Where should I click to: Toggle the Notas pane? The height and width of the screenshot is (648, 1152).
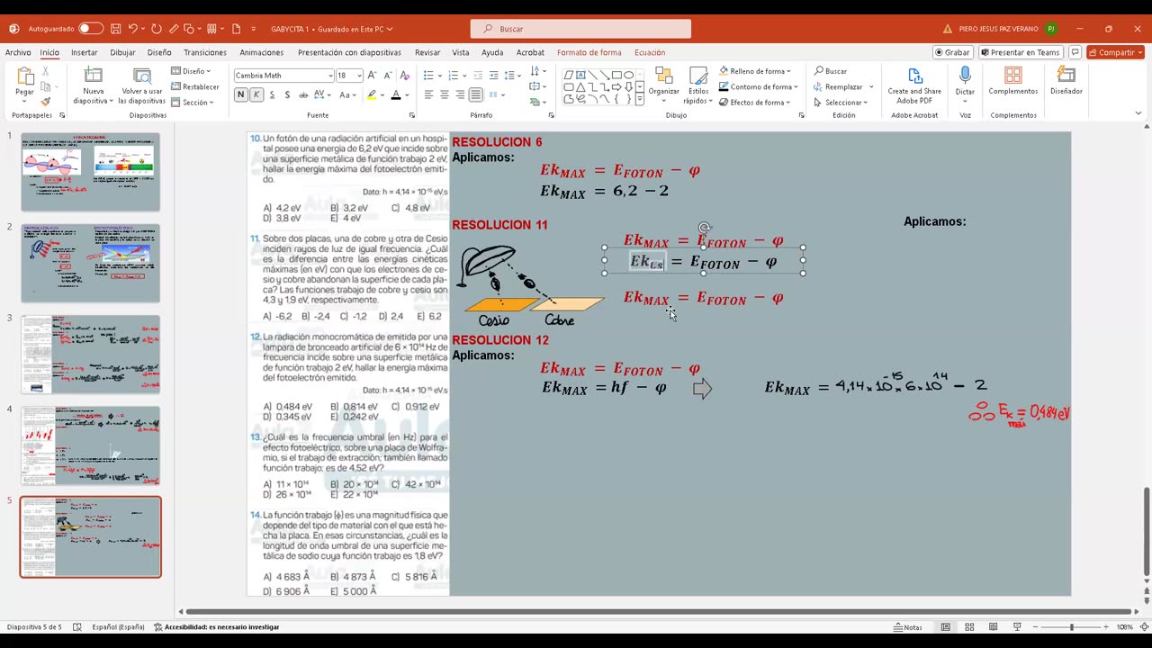908,627
